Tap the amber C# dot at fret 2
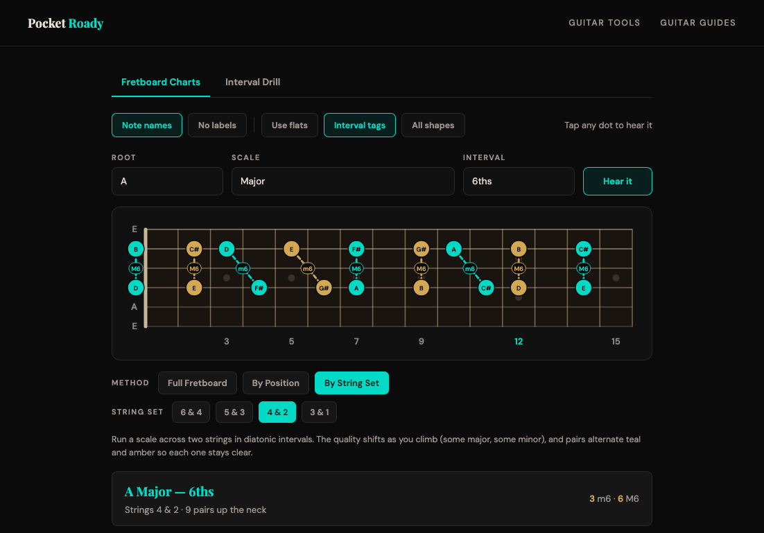 194,249
